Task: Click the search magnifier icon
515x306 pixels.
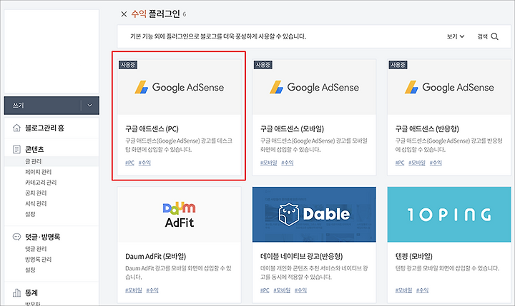Action: [495, 36]
